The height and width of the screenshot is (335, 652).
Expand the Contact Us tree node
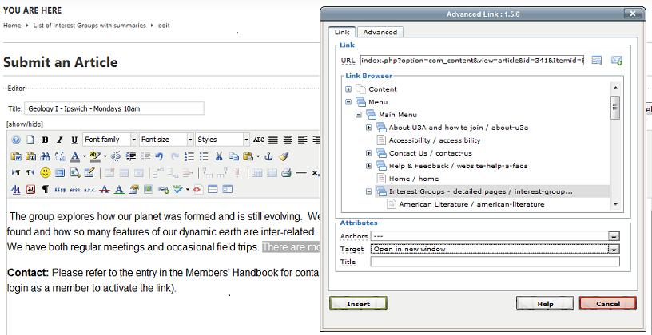click(x=369, y=153)
